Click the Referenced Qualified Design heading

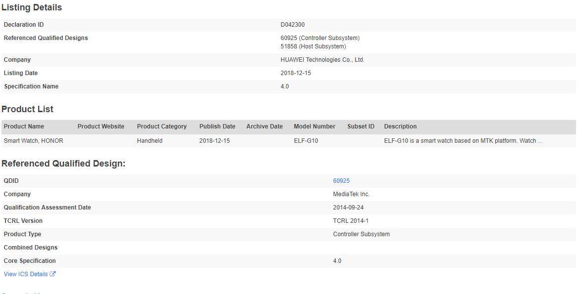tap(63, 164)
